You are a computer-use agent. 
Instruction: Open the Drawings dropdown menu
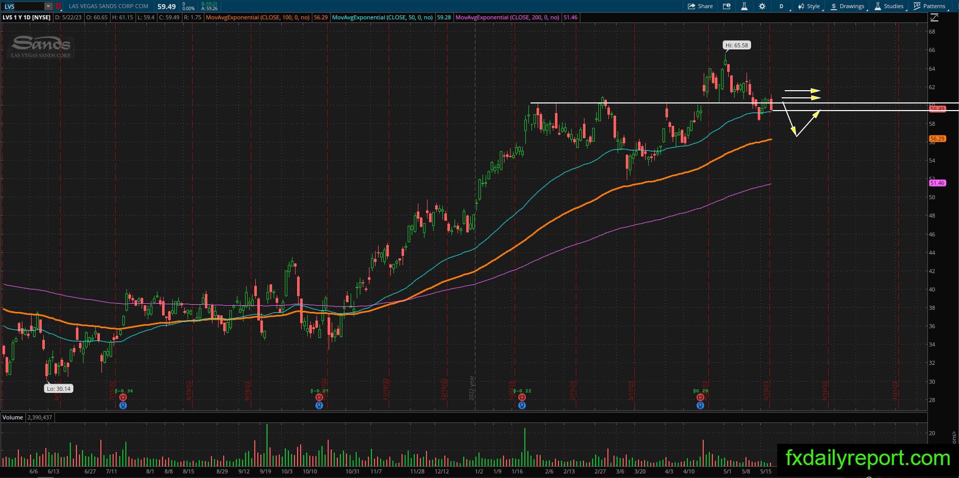point(848,6)
